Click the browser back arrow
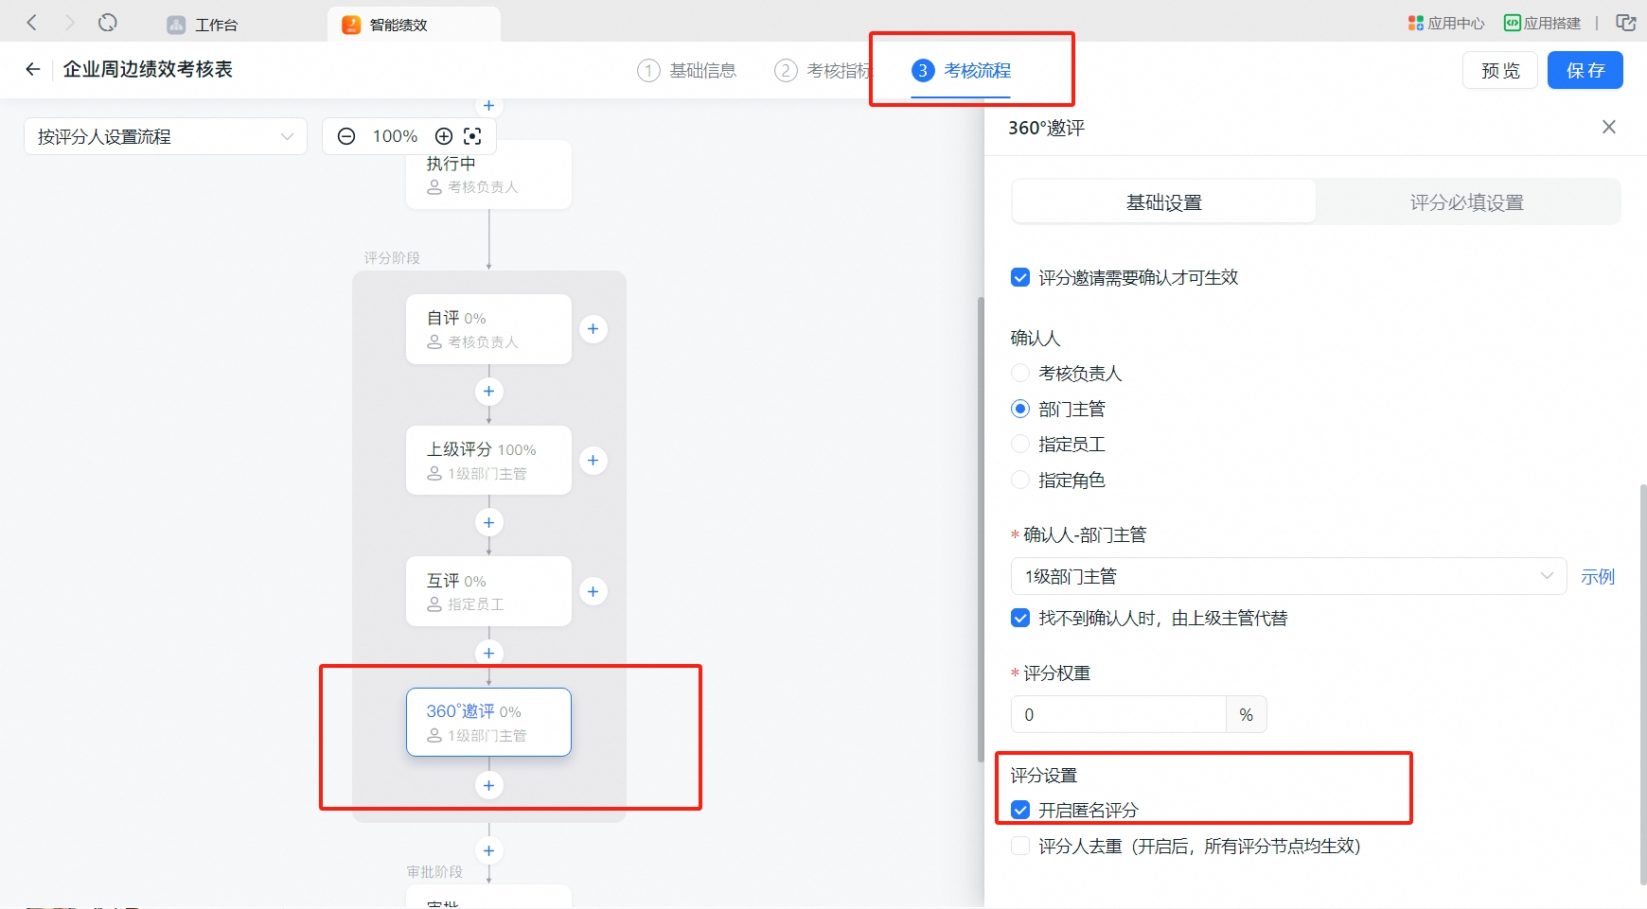Viewport: 1647px width, 909px height. click(31, 22)
